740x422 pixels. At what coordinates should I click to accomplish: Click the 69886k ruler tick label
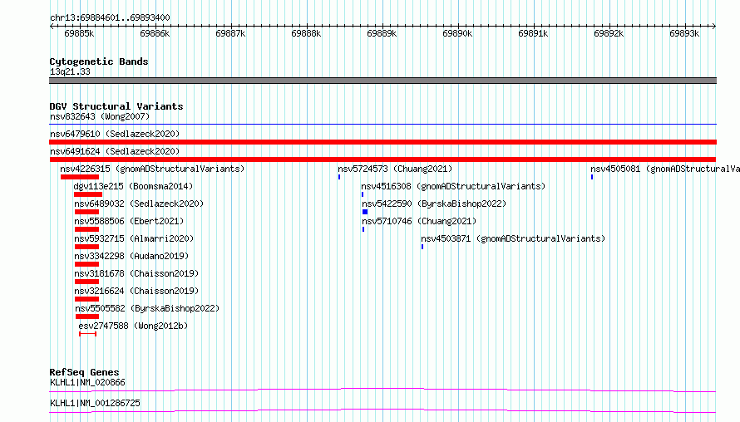[155, 33]
